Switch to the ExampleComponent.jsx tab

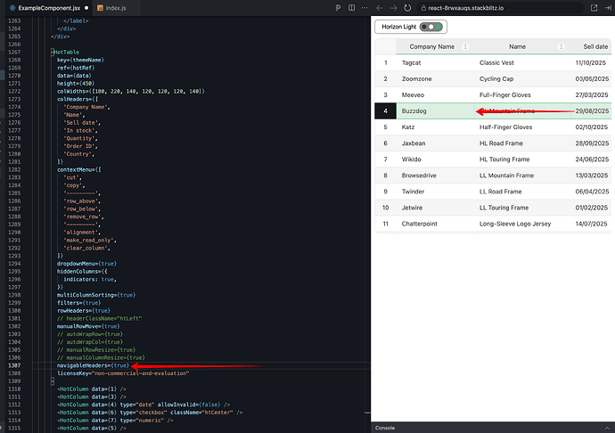point(49,8)
